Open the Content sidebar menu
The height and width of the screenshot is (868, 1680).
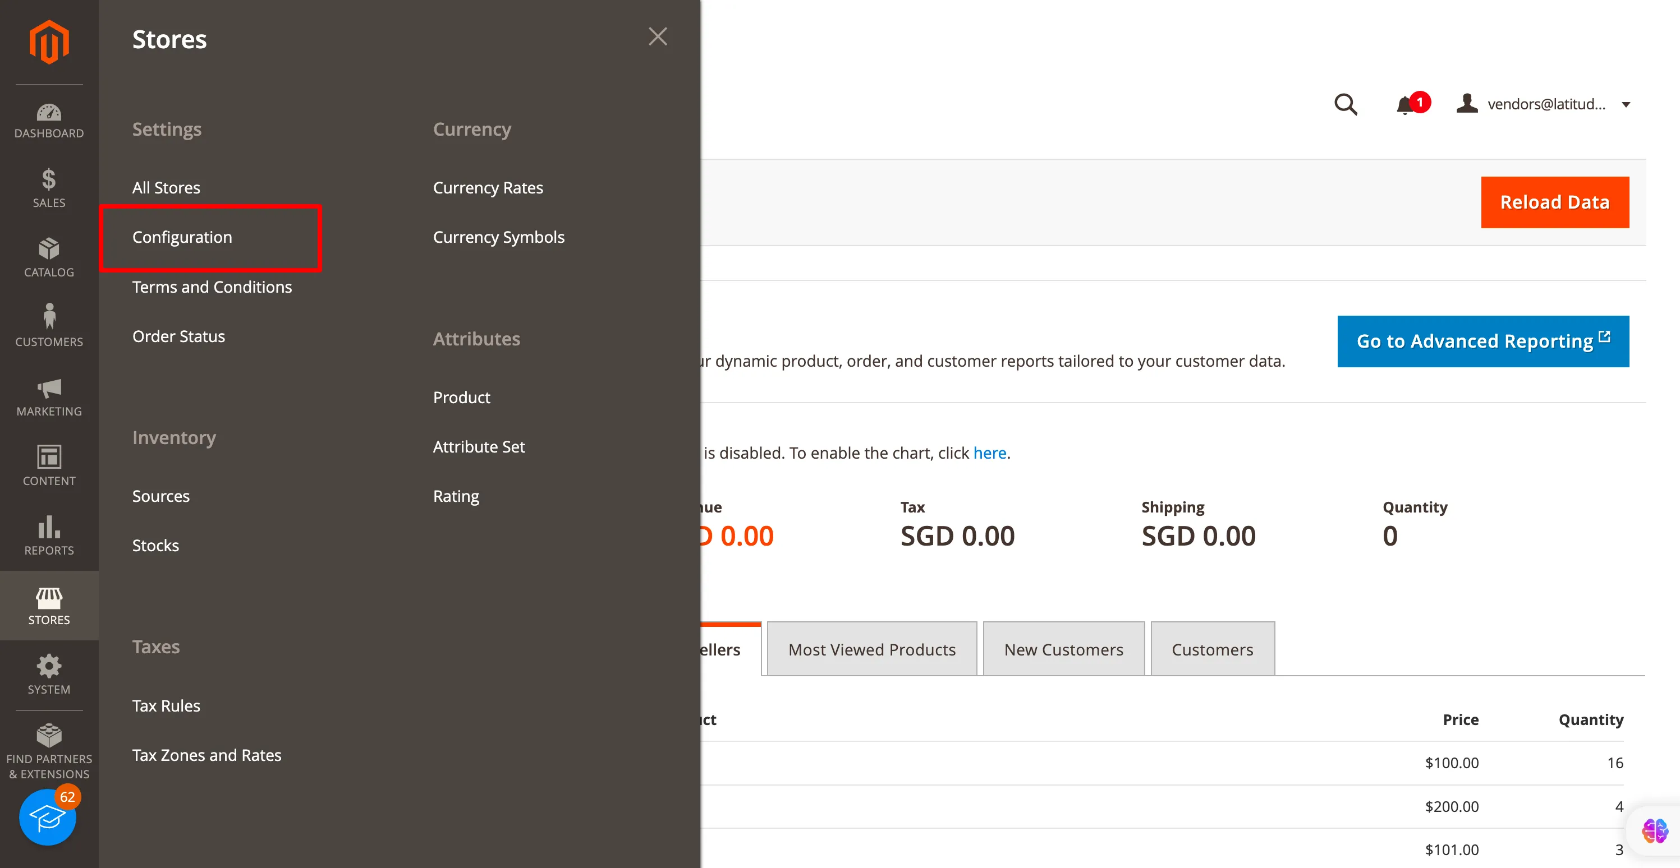pos(49,466)
